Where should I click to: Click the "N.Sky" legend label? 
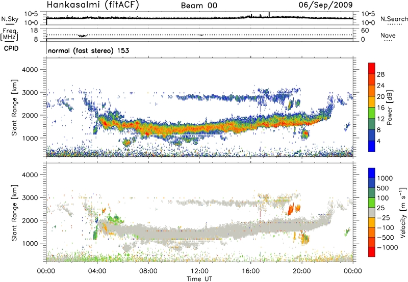pyautogui.click(x=10, y=19)
